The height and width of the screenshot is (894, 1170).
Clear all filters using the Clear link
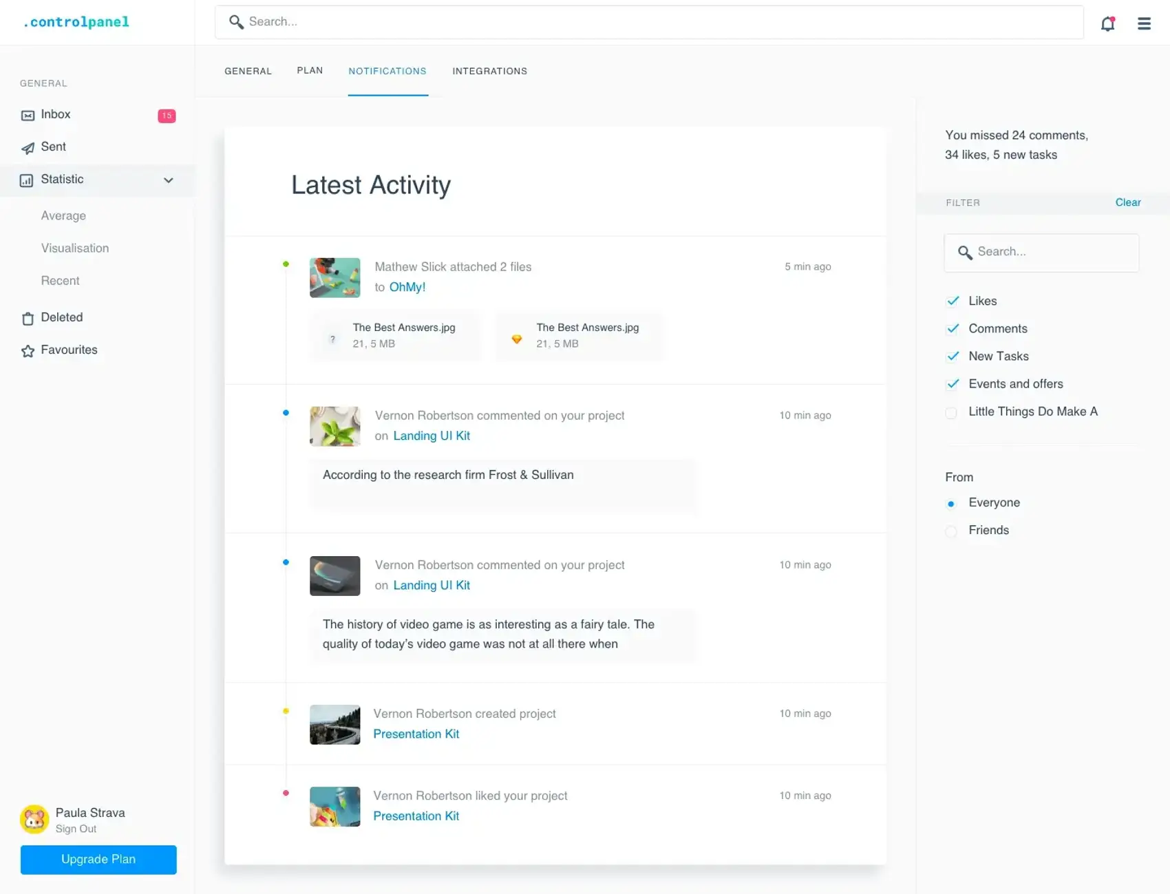click(1127, 202)
